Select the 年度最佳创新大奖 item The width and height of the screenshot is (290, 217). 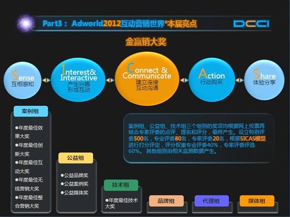29,149
